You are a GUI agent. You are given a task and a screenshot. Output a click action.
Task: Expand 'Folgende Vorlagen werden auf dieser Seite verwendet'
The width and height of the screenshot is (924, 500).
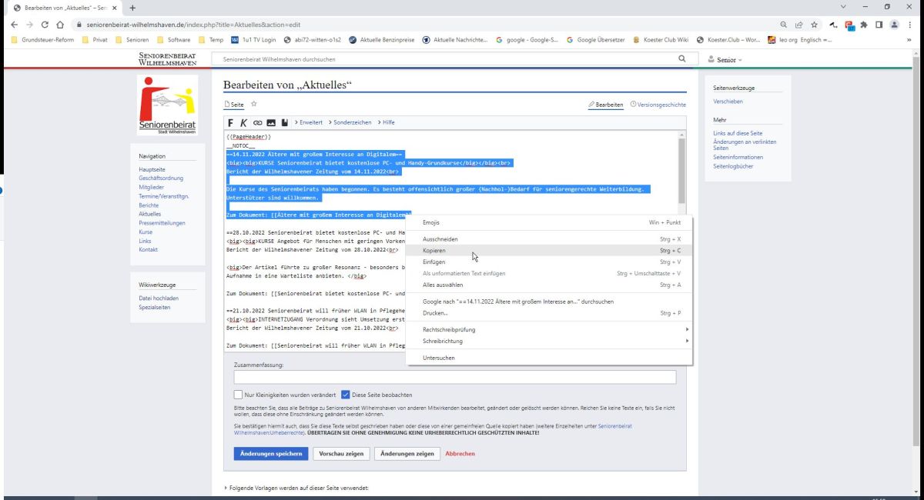(296, 488)
